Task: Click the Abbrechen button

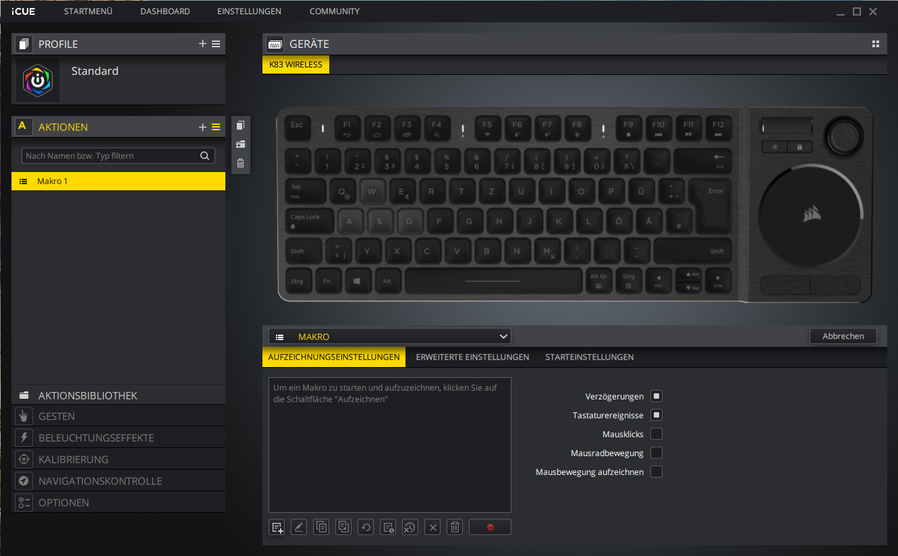Action: point(843,336)
